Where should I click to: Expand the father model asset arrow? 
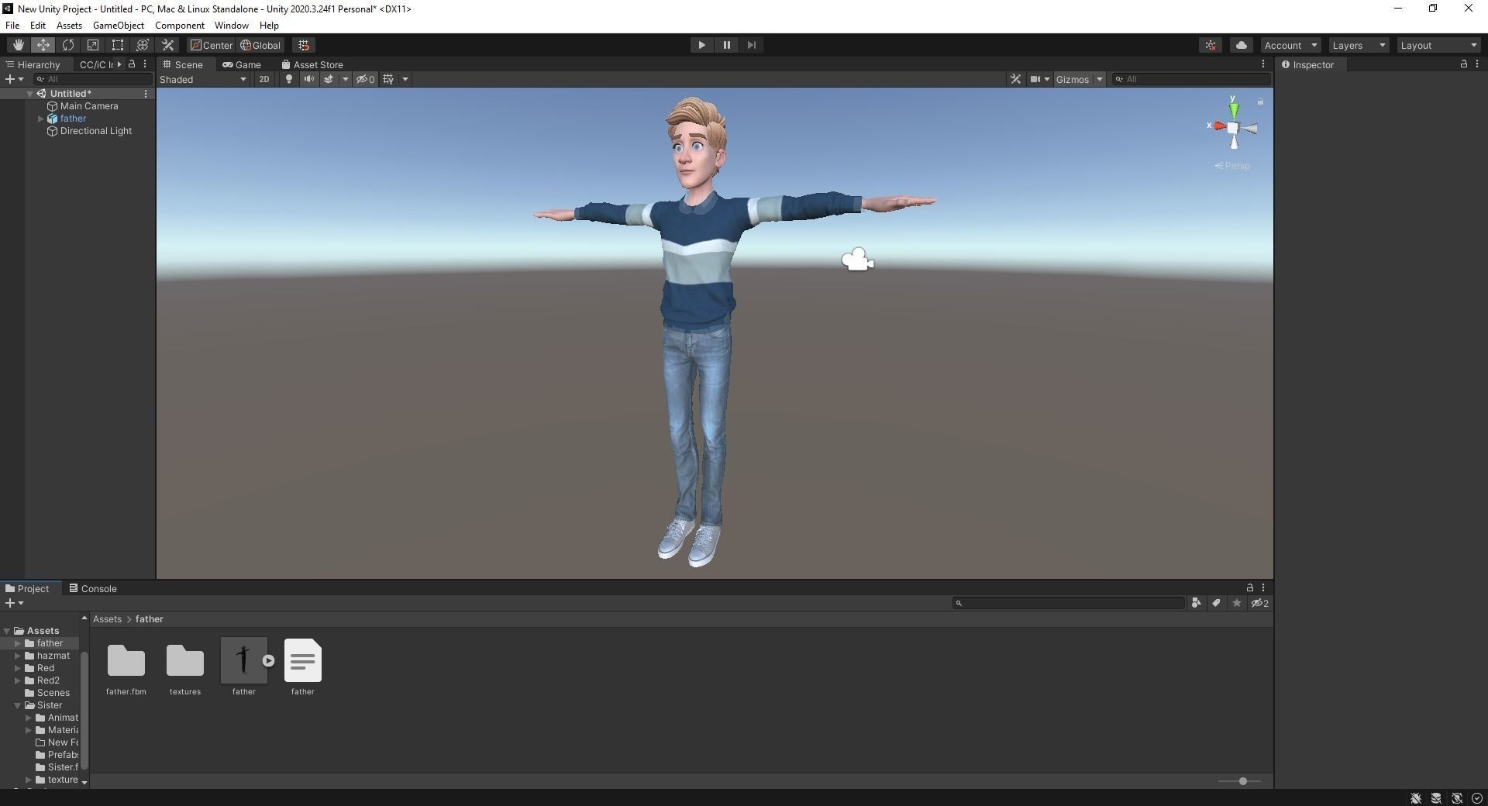(268, 661)
